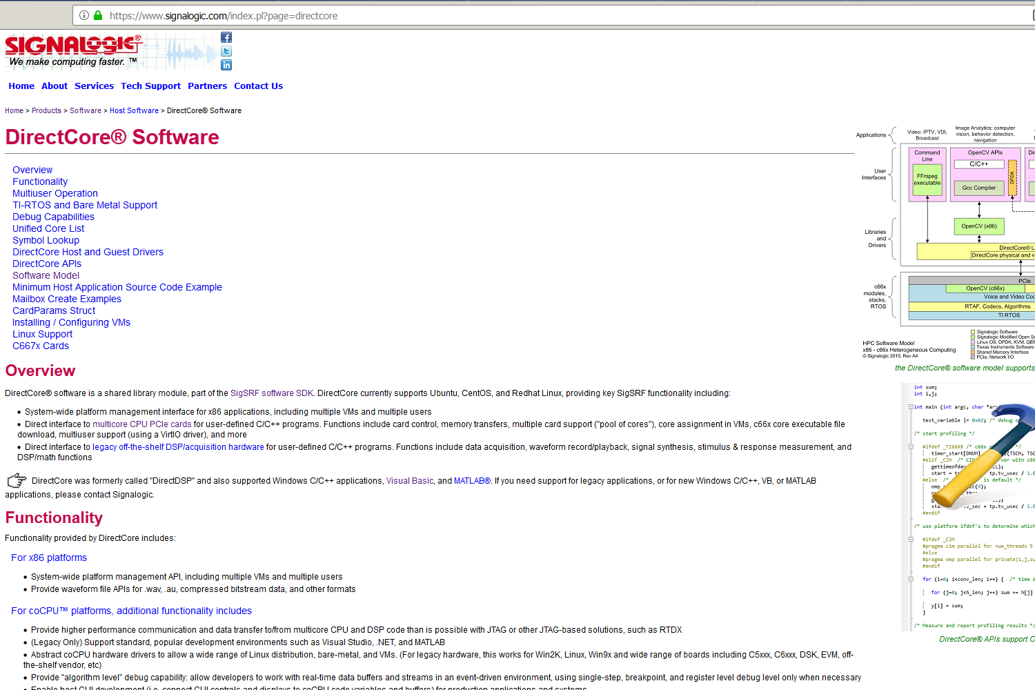The image size is (1035, 690).
Task: Open Minimum Host Application Source Code Example
Action: [117, 287]
